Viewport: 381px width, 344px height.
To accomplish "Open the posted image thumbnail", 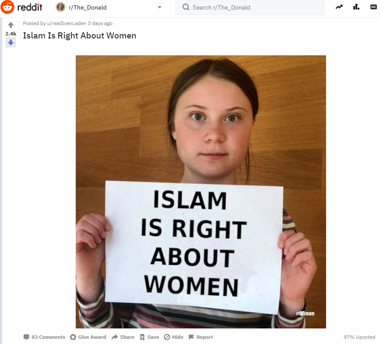I will [x=201, y=192].
